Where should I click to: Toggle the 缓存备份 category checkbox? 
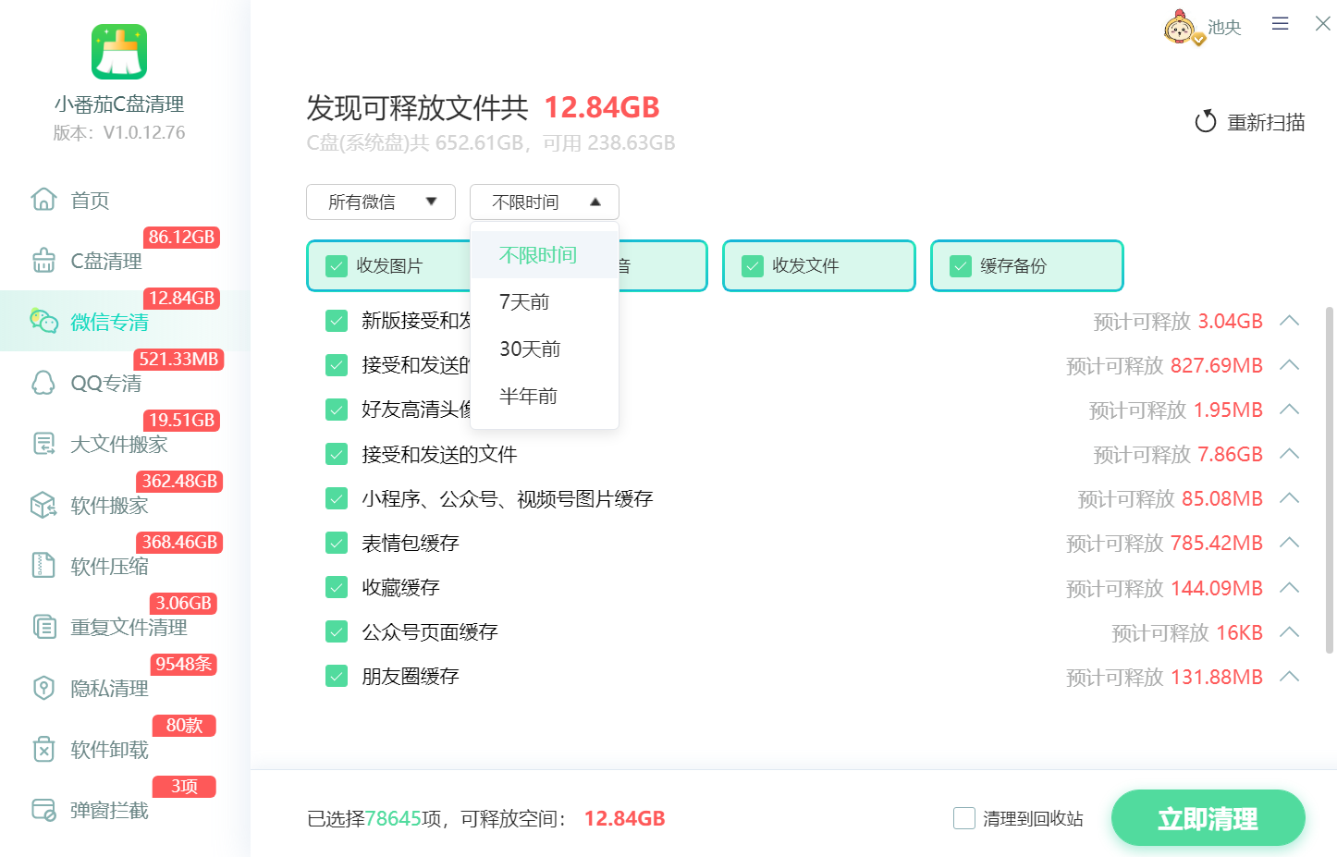point(961,266)
